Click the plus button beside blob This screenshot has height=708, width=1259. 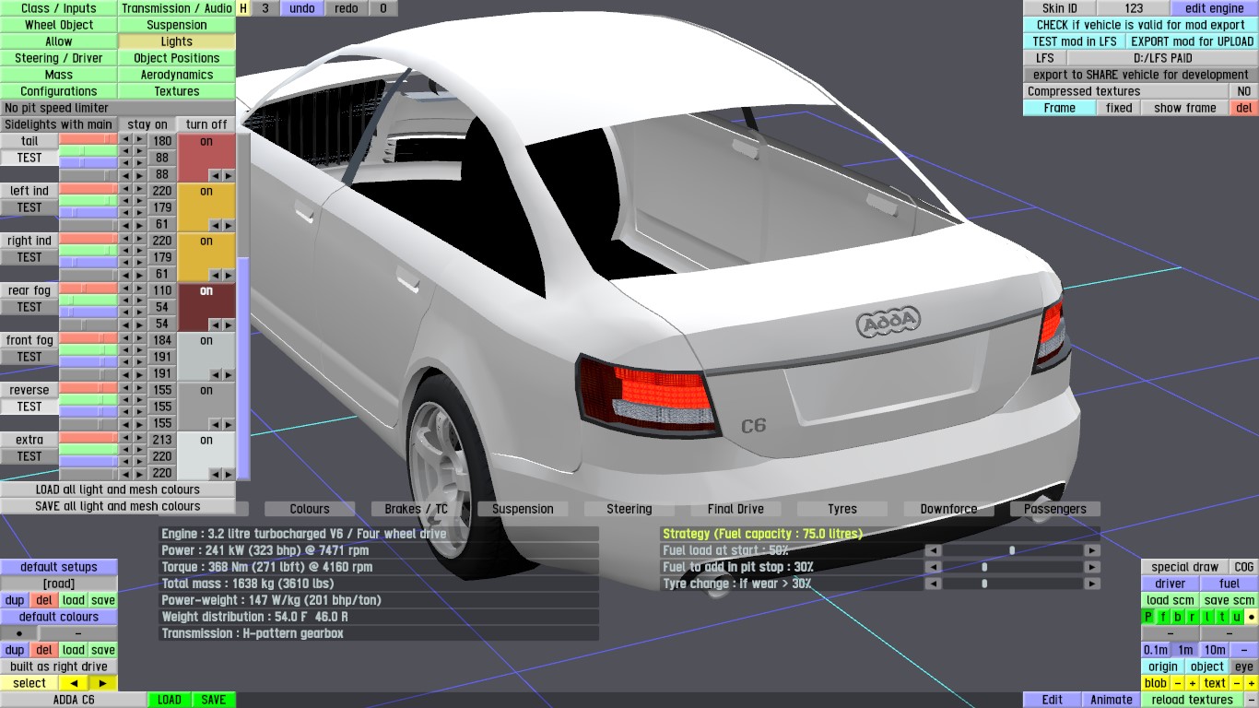[x=1192, y=683]
